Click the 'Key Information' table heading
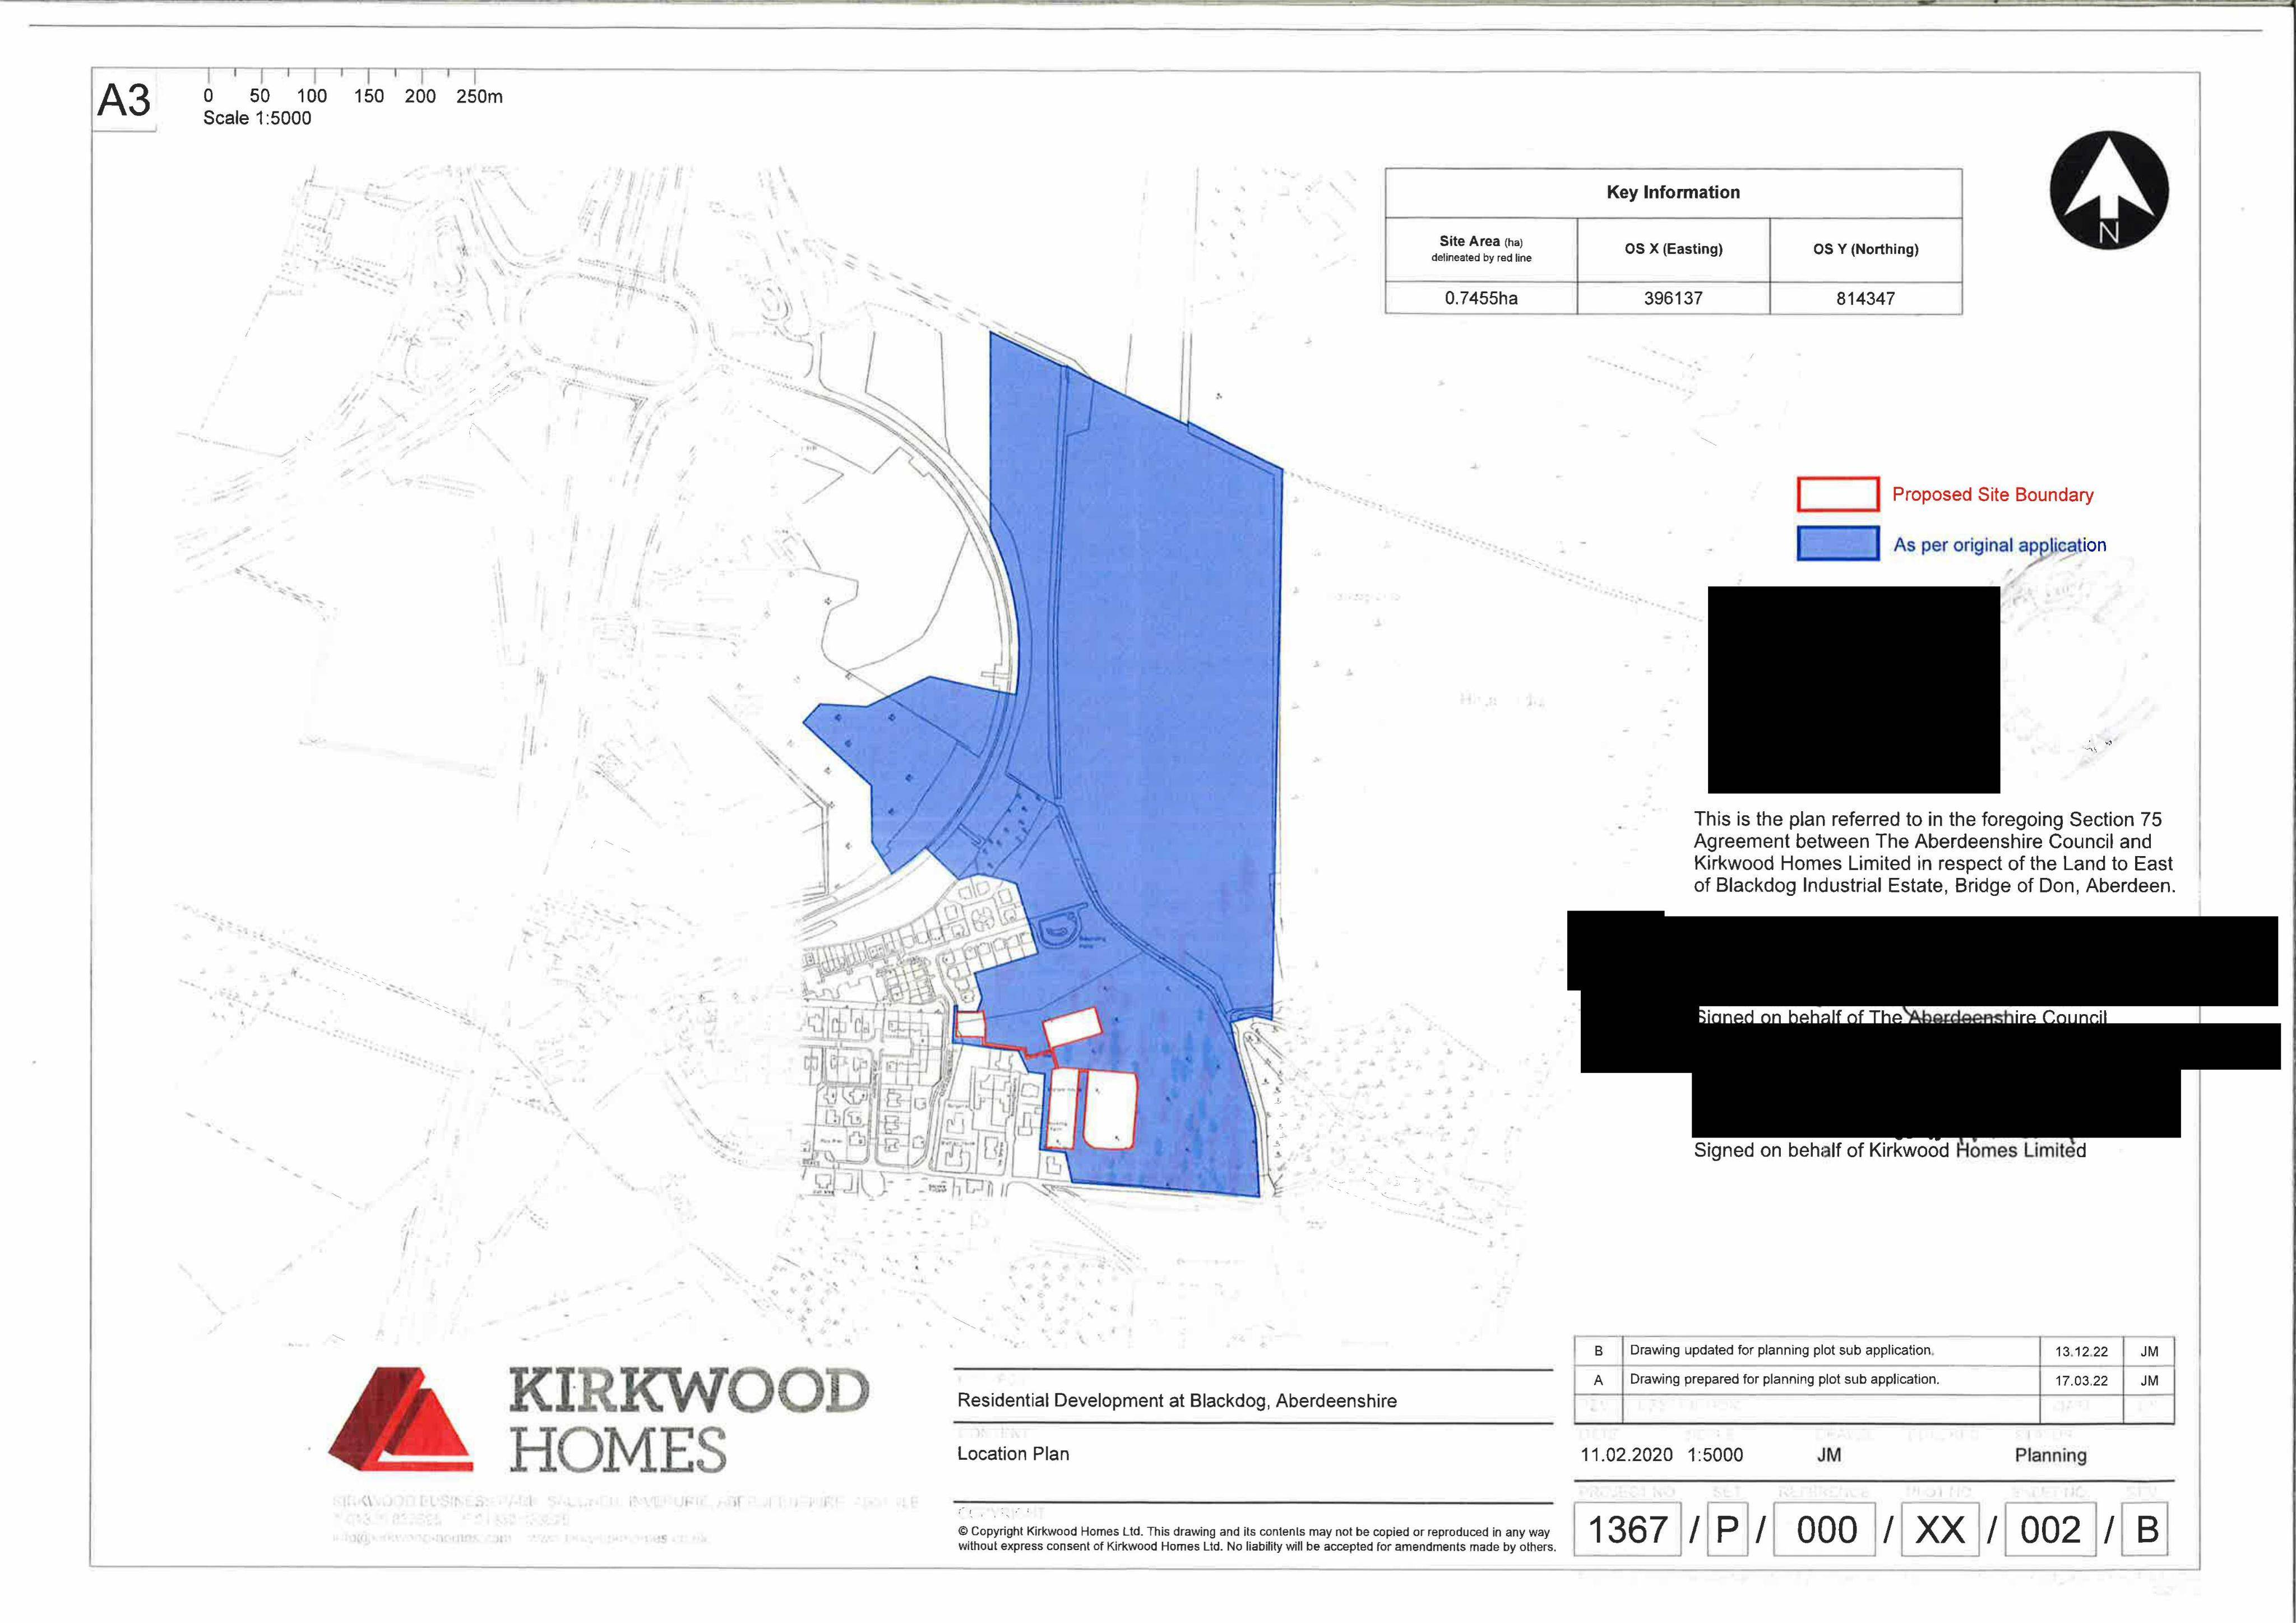The height and width of the screenshot is (1623, 2296). coord(1673,192)
